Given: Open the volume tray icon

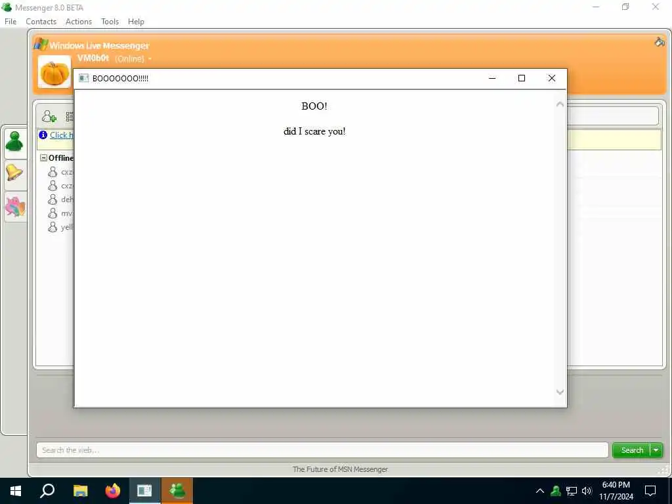Looking at the screenshot, I should [x=587, y=491].
